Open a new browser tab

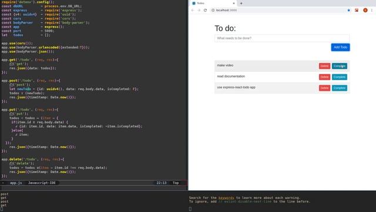click(x=241, y=3)
